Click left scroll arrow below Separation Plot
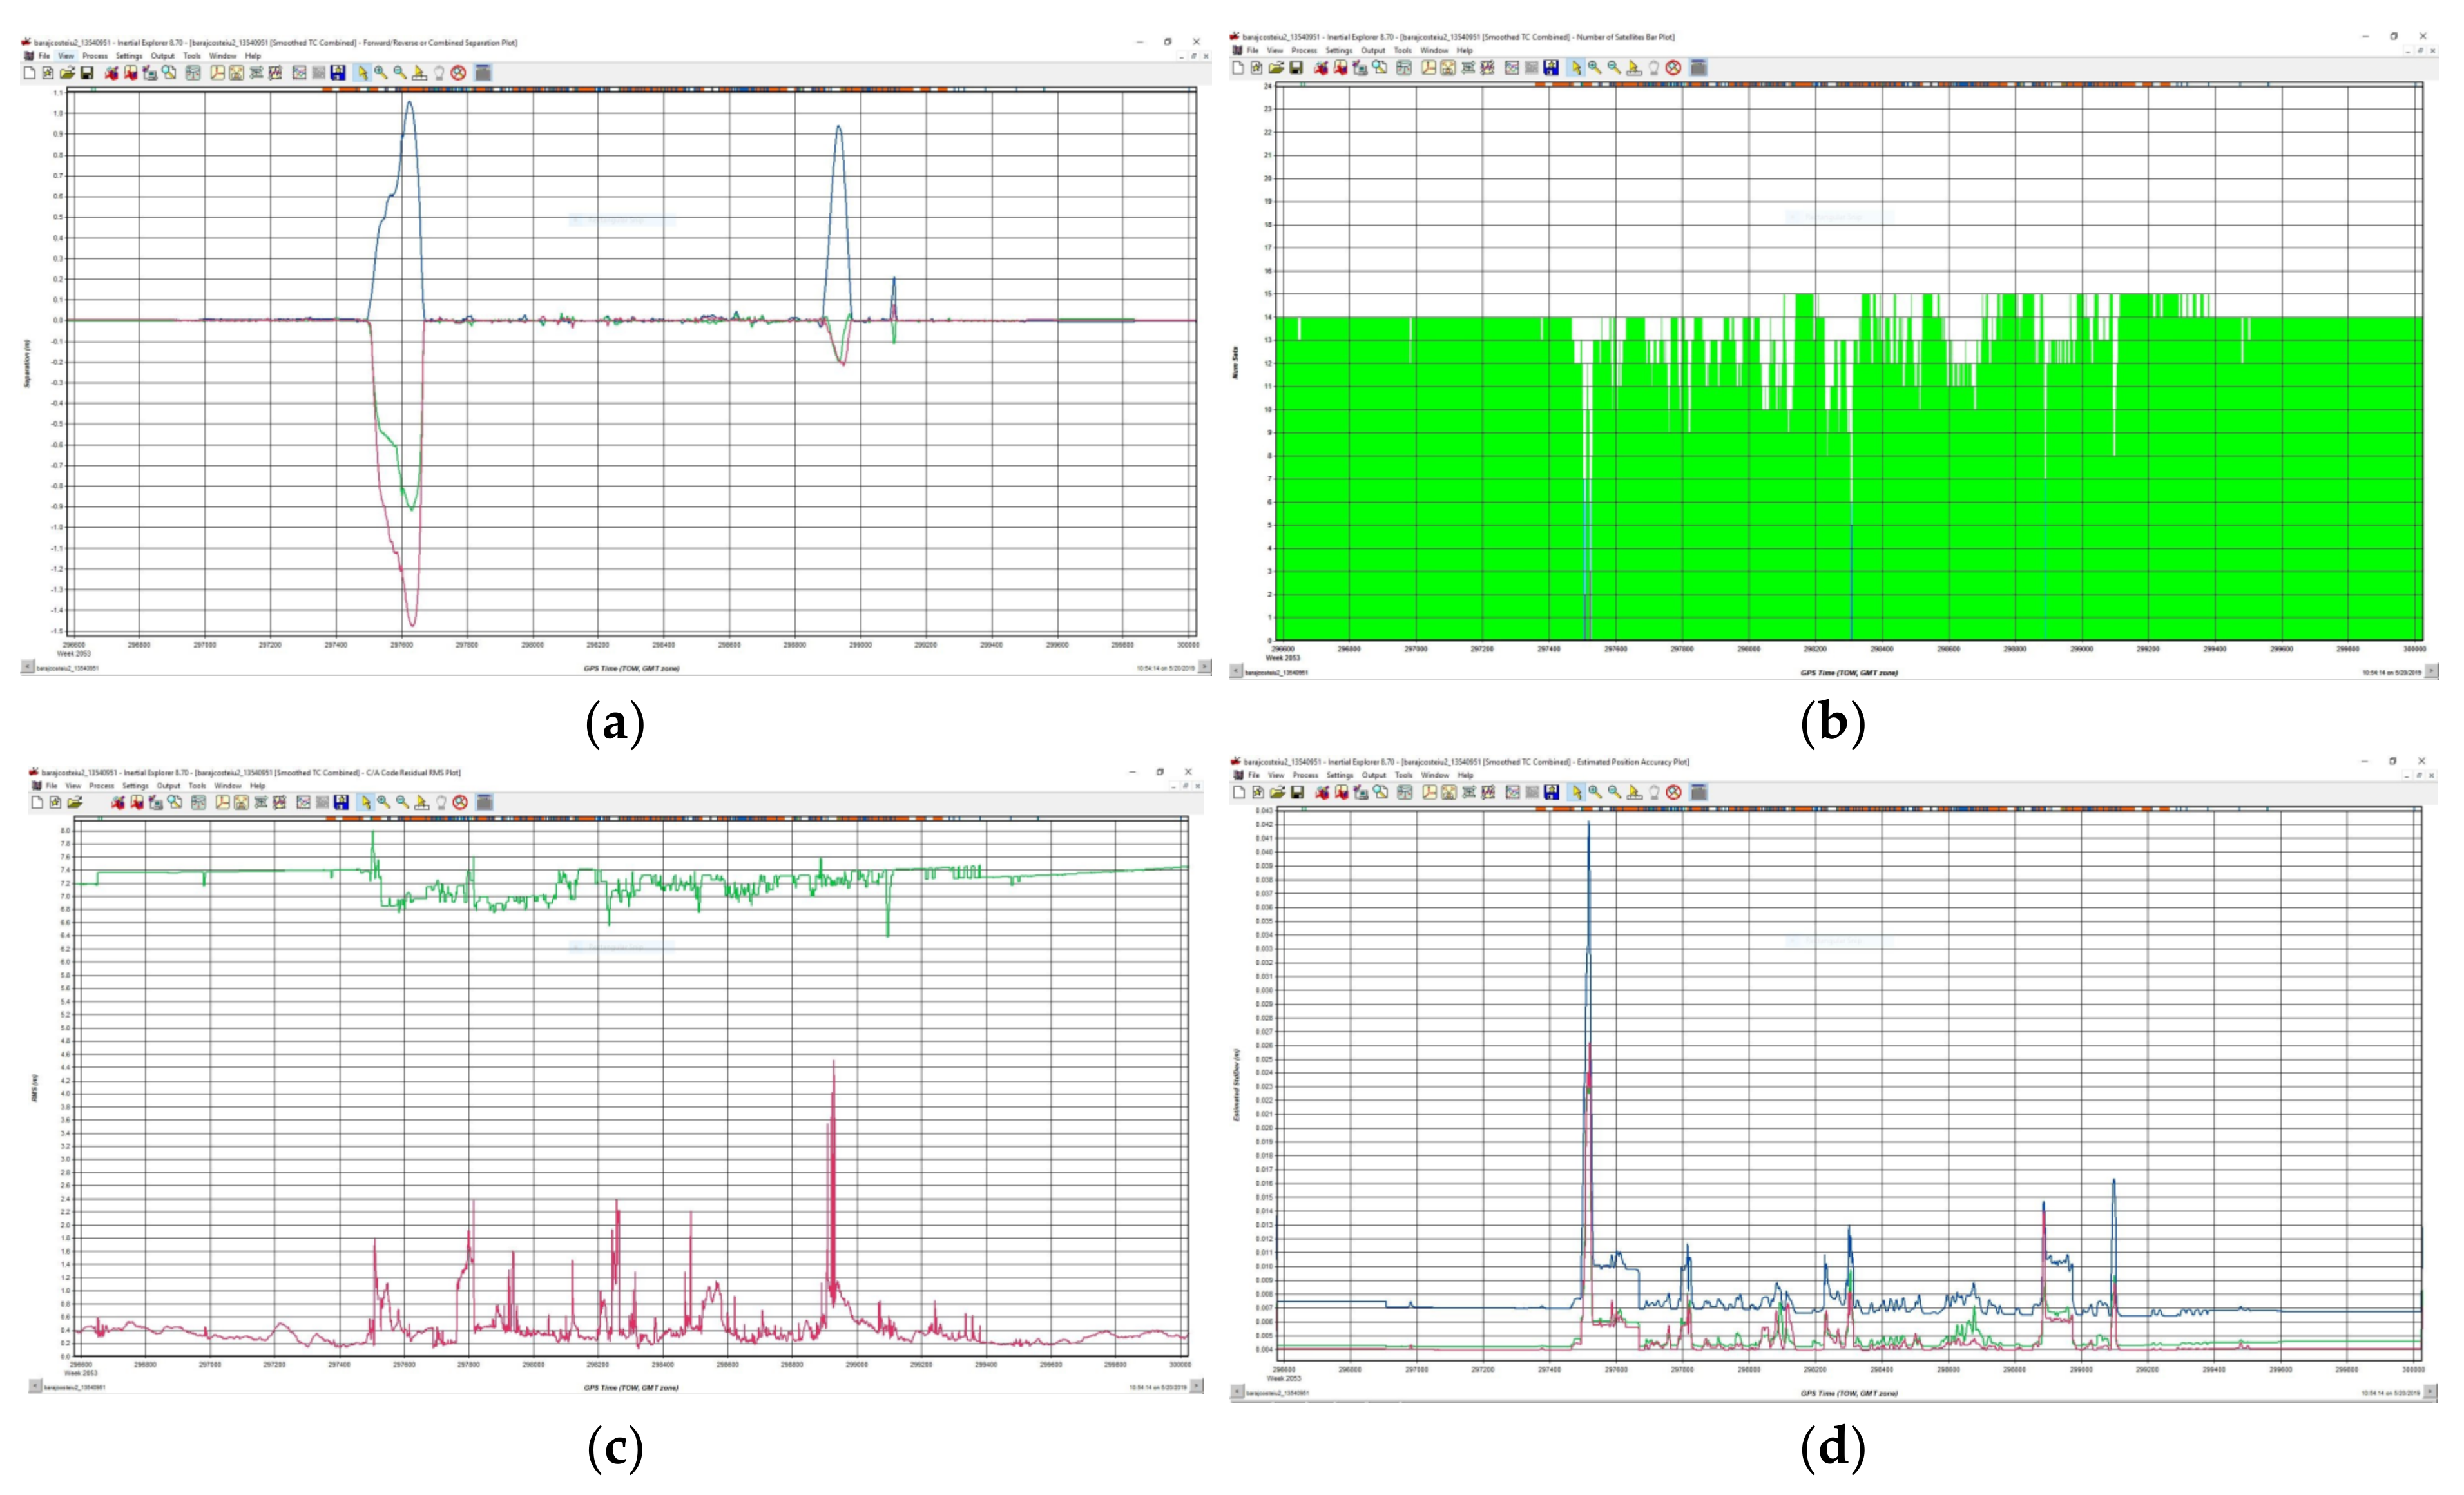The width and height of the screenshot is (2464, 1495). [27, 667]
